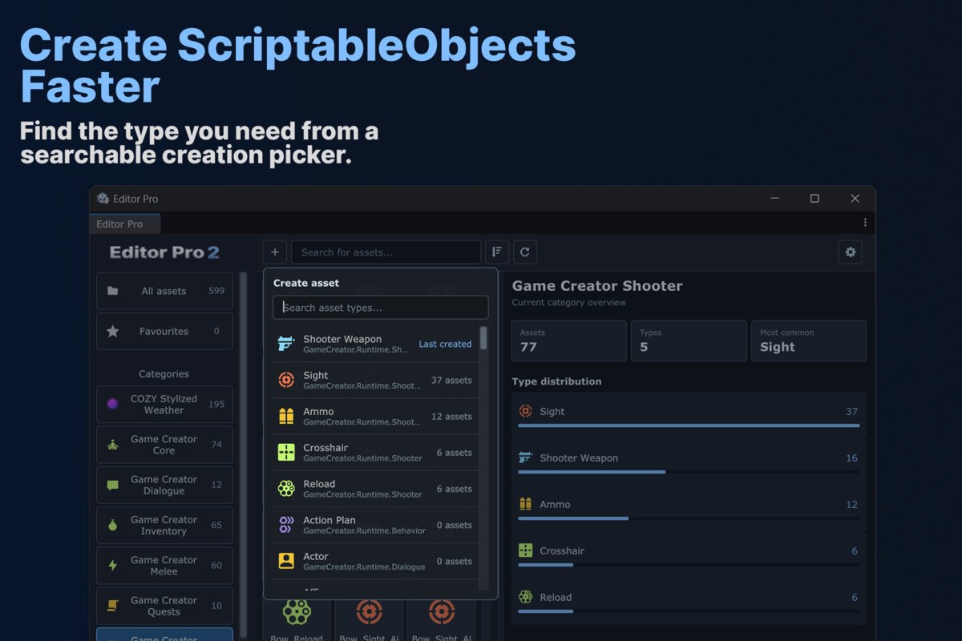Click the Editor Pro window title icon
This screenshot has width=962, height=641.
pyautogui.click(x=103, y=199)
